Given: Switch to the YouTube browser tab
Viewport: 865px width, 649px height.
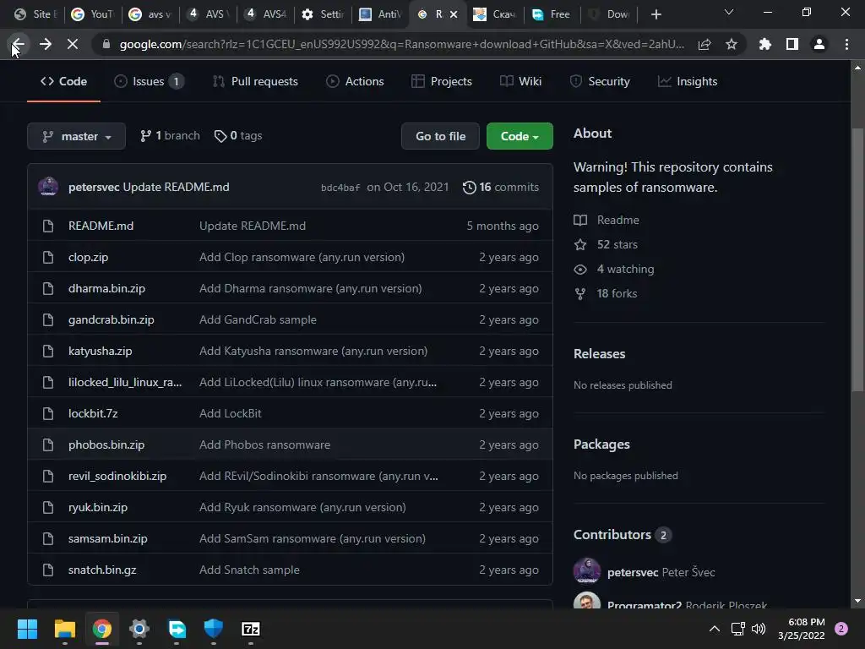Looking at the screenshot, I should [x=93, y=14].
